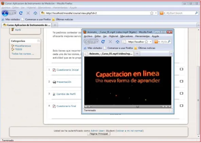
Task: Check box for Cuestonario final row
Action: pyautogui.click(x=181, y=106)
